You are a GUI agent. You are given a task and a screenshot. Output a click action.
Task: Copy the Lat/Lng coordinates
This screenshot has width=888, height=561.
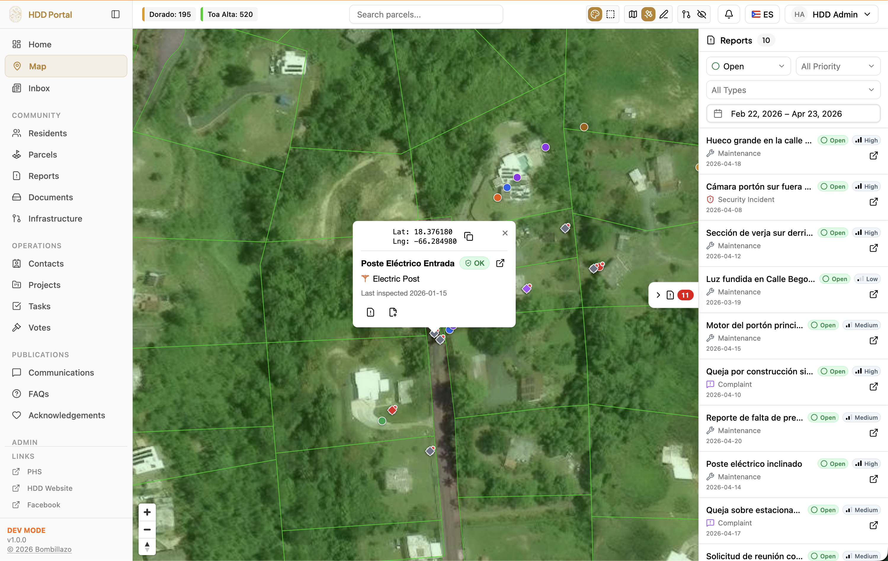coord(468,236)
